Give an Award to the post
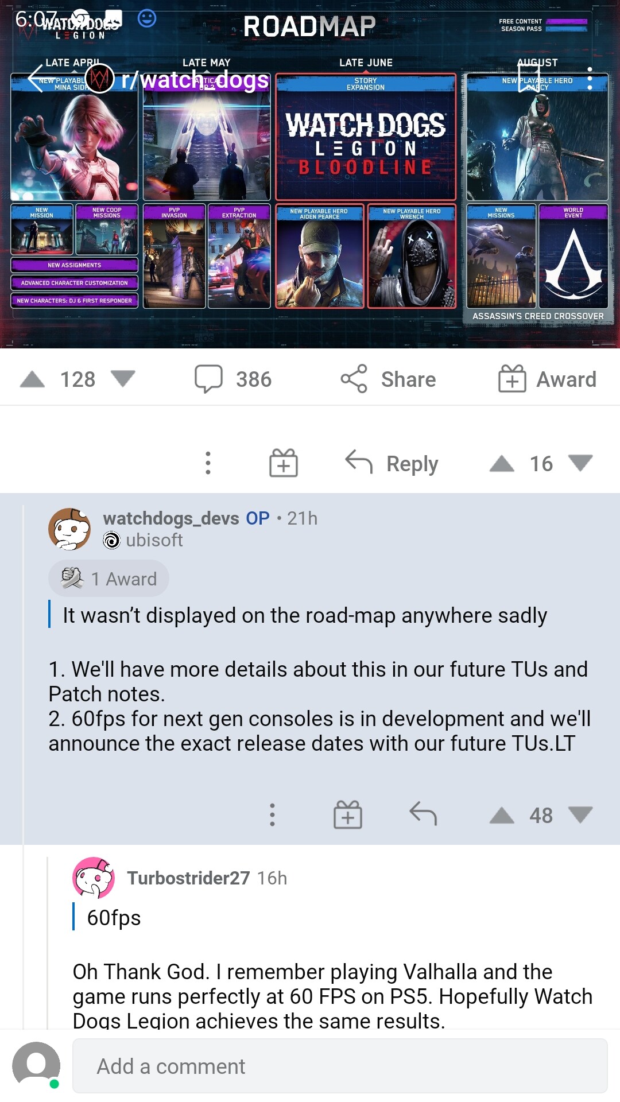 click(547, 379)
